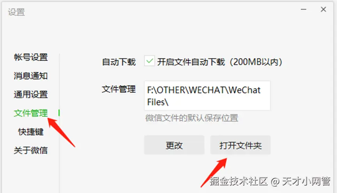Click the 文件管理 label beside the path box
Viewport: 337px width, 193px height.
pos(119,89)
